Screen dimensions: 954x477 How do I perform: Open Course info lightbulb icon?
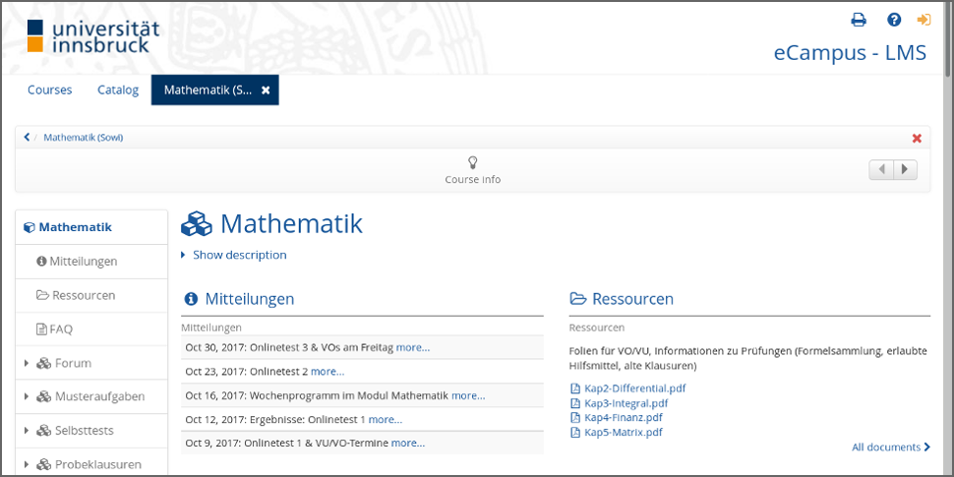pos(473,162)
